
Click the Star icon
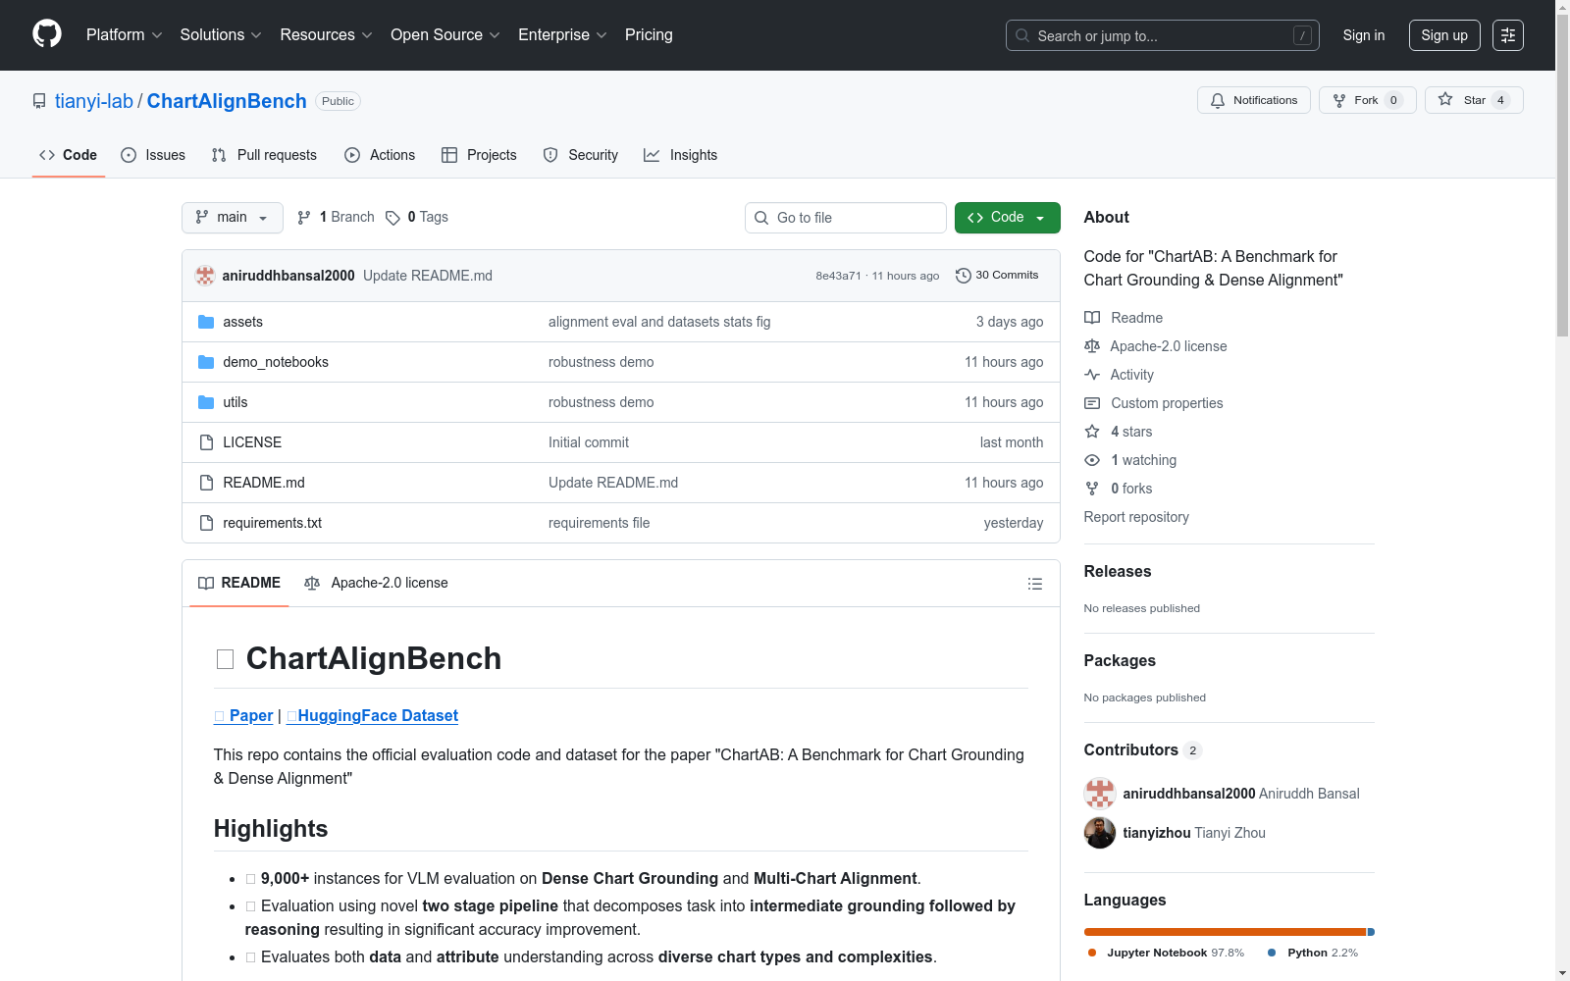pyautogui.click(x=1445, y=99)
